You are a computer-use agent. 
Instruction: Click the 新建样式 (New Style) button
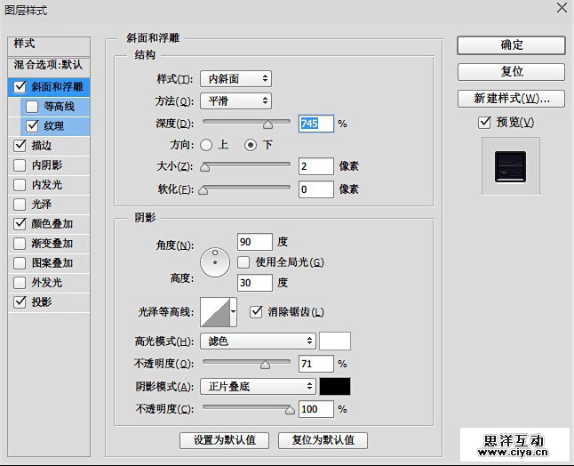(x=511, y=98)
